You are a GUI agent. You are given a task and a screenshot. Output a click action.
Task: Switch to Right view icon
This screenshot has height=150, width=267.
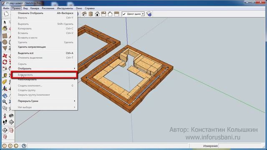pyautogui.click(x=104, y=14)
